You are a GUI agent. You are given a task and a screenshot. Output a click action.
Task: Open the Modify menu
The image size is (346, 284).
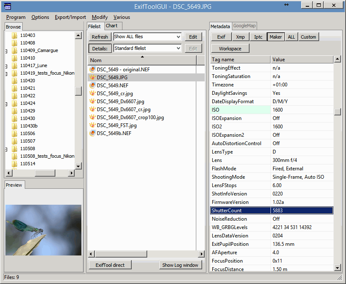tap(100, 17)
